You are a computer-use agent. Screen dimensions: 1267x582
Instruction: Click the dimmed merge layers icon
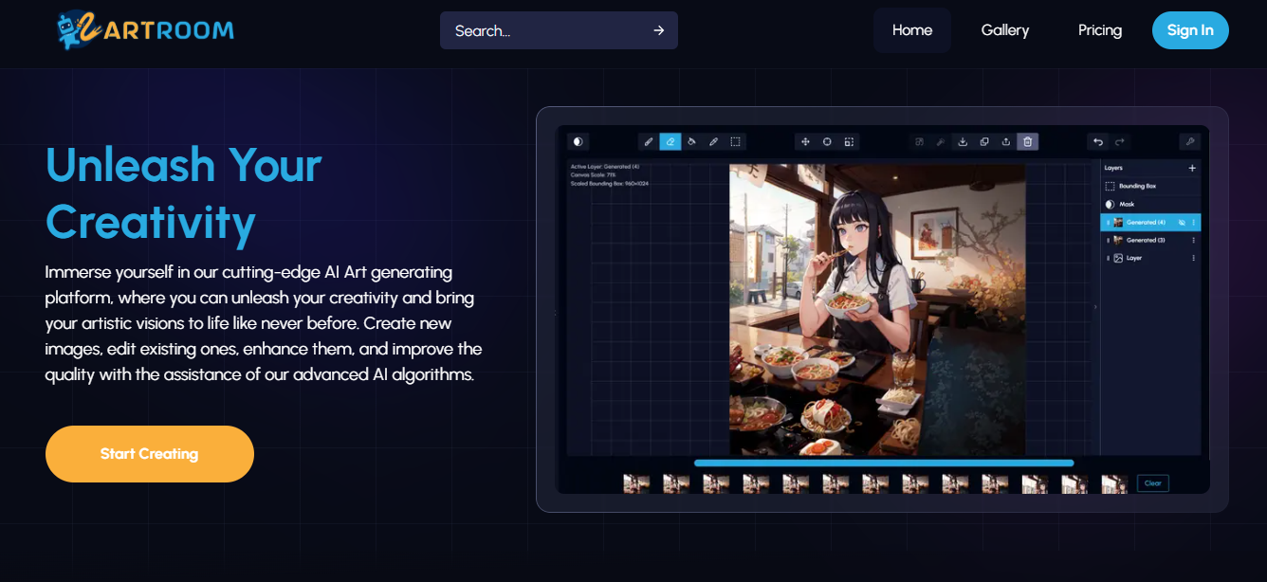[x=919, y=141]
